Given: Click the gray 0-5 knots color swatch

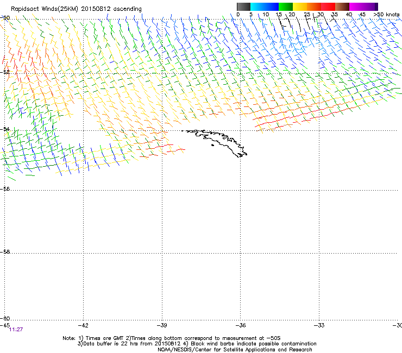Looking at the screenshot, I should pos(243,7).
